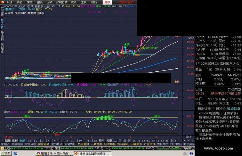
Task: Click the 元器件 sector link
Action: tap(9, 13)
